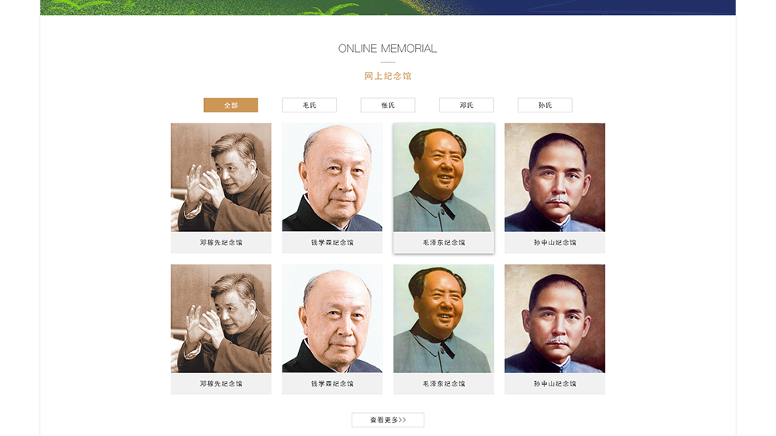This screenshot has width=776, height=436.
Task: View bottom-row 孙中山纪念馆 painted portrait
Action: point(555,318)
